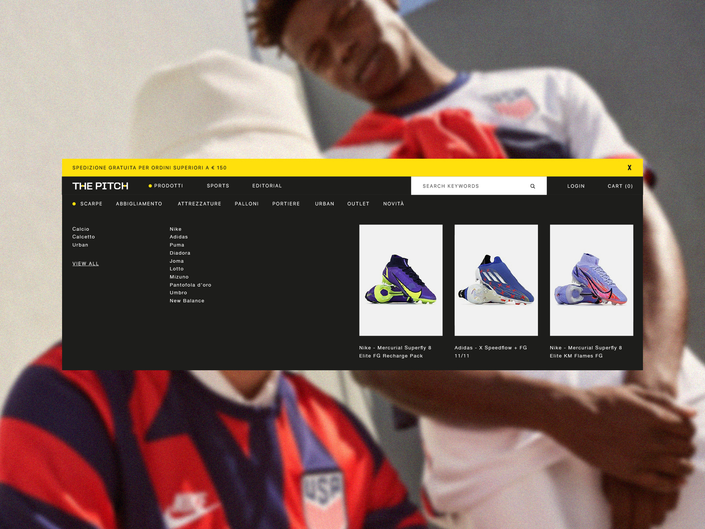Select the PORTIERE category tab
705x529 pixels.
point(286,204)
